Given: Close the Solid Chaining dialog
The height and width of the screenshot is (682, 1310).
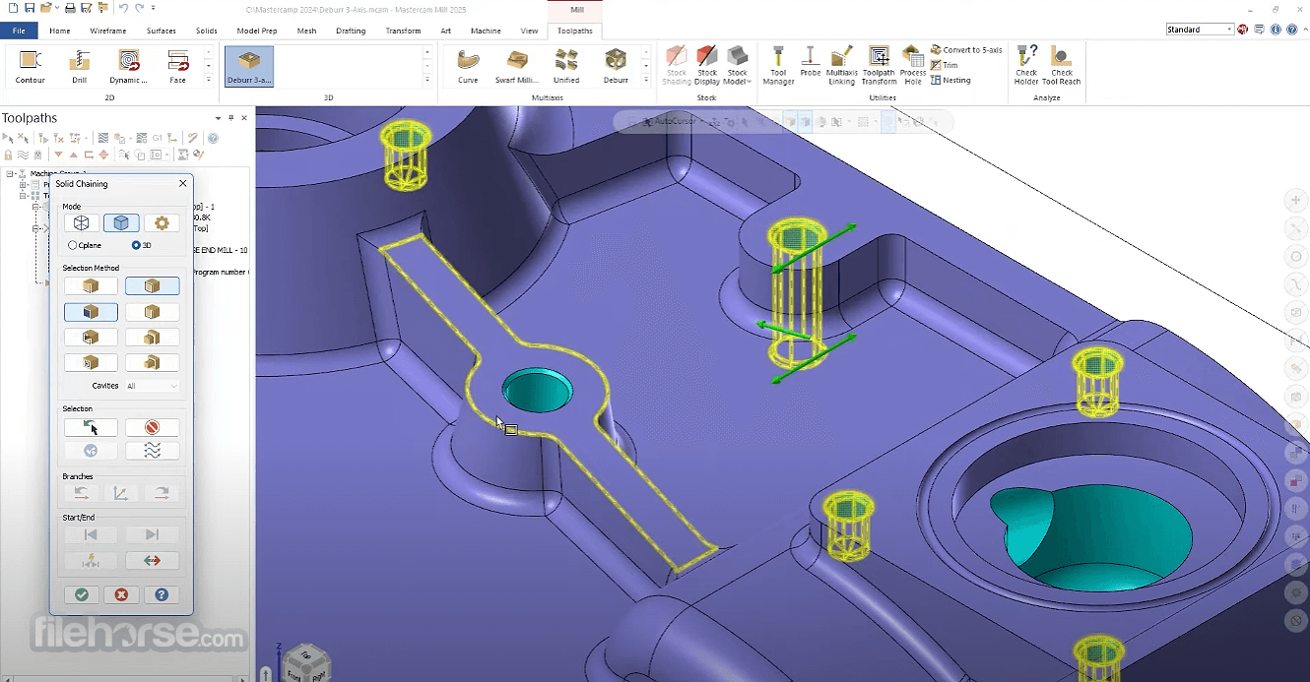Looking at the screenshot, I should 182,183.
